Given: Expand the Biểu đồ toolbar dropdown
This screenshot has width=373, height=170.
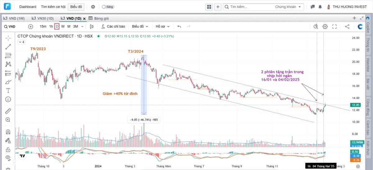Looking at the screenshot, I should [140, 27].
